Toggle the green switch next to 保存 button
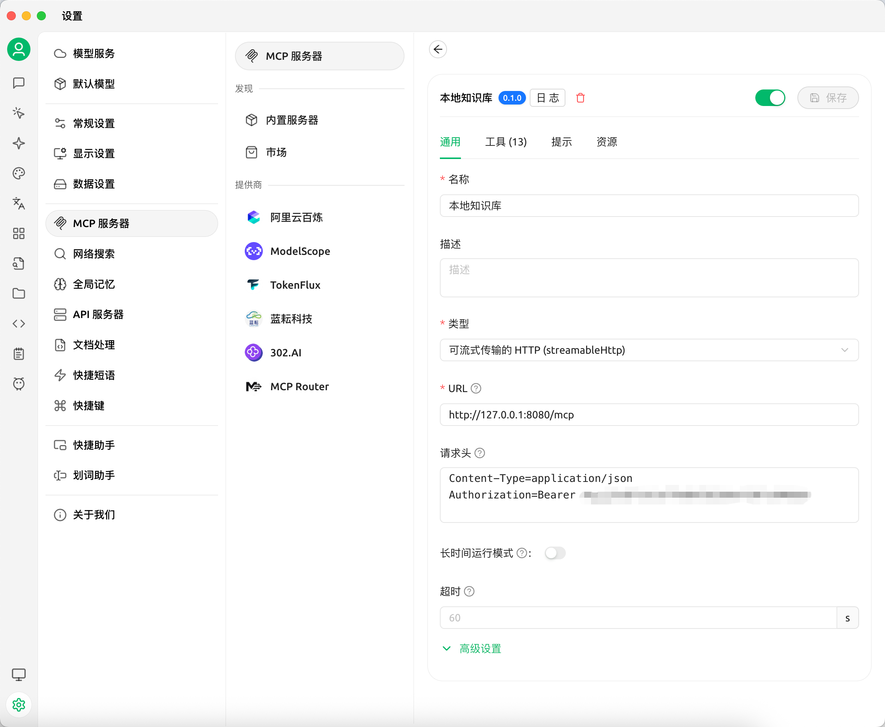885x727 pixels. tap(770, 98)
